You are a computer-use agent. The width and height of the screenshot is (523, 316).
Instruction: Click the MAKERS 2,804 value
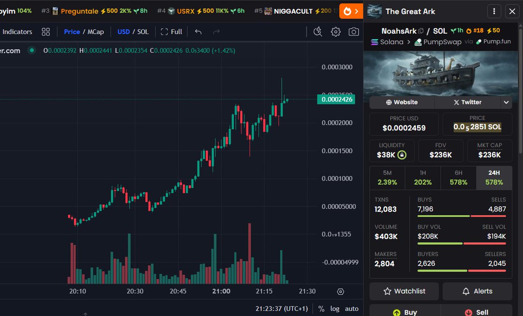pyautogui.click(x=384, y=264)
